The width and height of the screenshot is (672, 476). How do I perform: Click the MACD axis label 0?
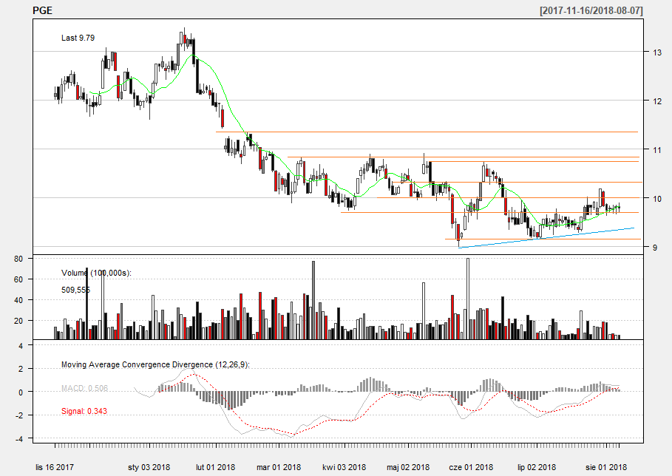pos(21,392)
